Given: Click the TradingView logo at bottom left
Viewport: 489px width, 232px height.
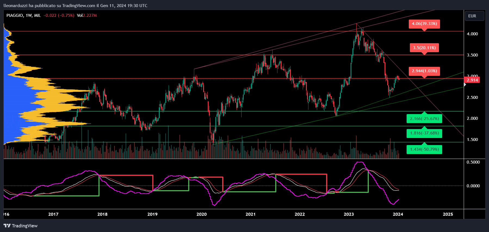Looking at the screenshot, I should click(x=20, y=226).
